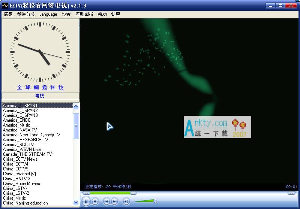Click the EZTV title bar app icon
The height and width of the screenshot is (209, 300).
(x=5, y=6)
